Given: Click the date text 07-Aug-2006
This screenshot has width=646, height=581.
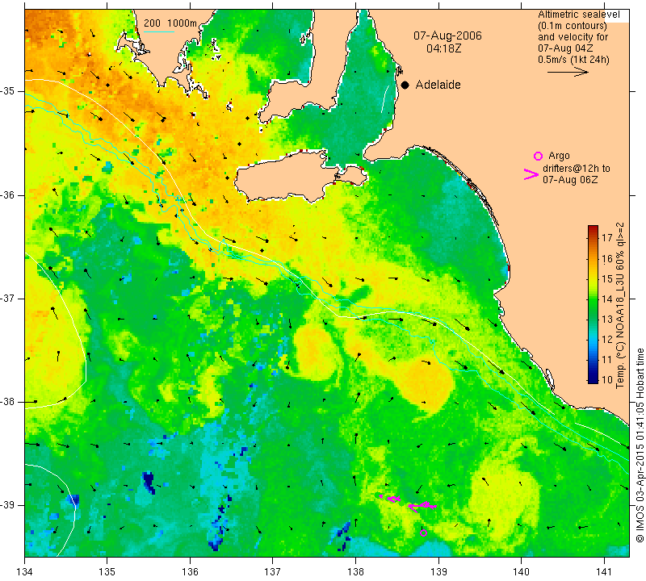Looking at the screenshot, I should pyautogui.click(x=447, y=36).
